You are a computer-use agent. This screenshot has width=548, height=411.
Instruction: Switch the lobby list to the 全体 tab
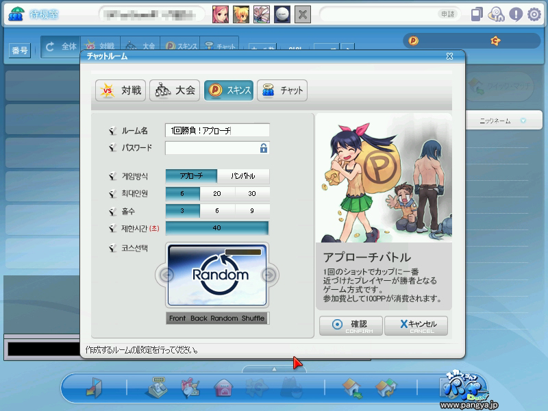click(x=61, y=47)
